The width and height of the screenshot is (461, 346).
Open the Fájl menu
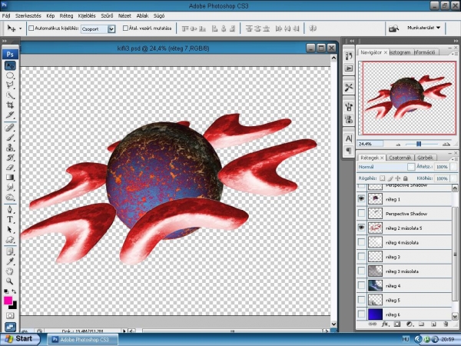pos(6,15)
